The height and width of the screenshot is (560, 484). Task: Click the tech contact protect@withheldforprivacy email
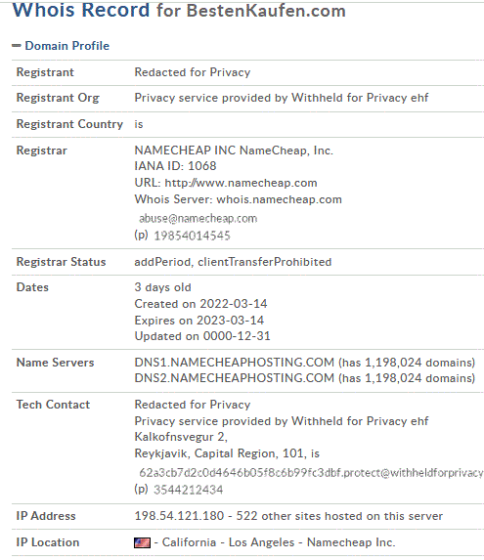pos(311,473)
